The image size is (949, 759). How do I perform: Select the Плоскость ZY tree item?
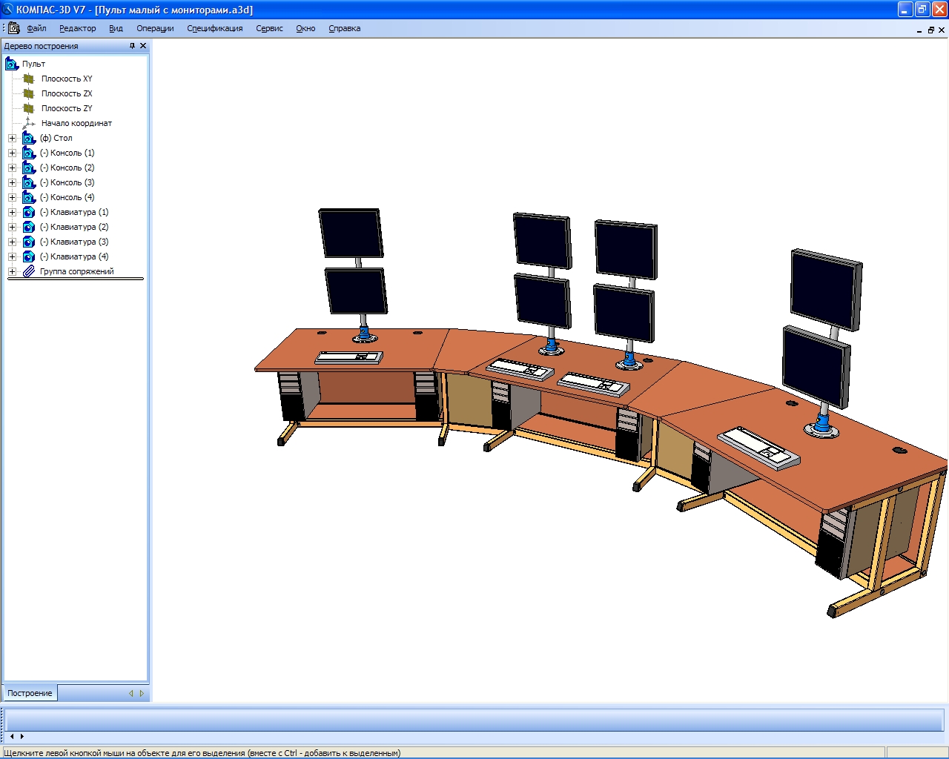67,108
